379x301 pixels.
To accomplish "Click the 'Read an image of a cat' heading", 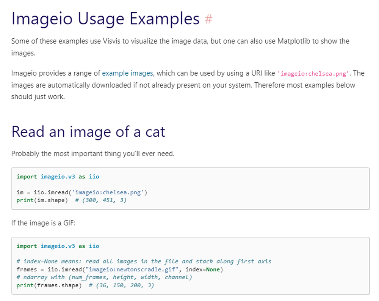I will point(88,132).
